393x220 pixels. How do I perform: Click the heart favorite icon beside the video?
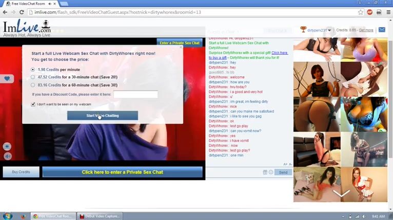(7, 79)
